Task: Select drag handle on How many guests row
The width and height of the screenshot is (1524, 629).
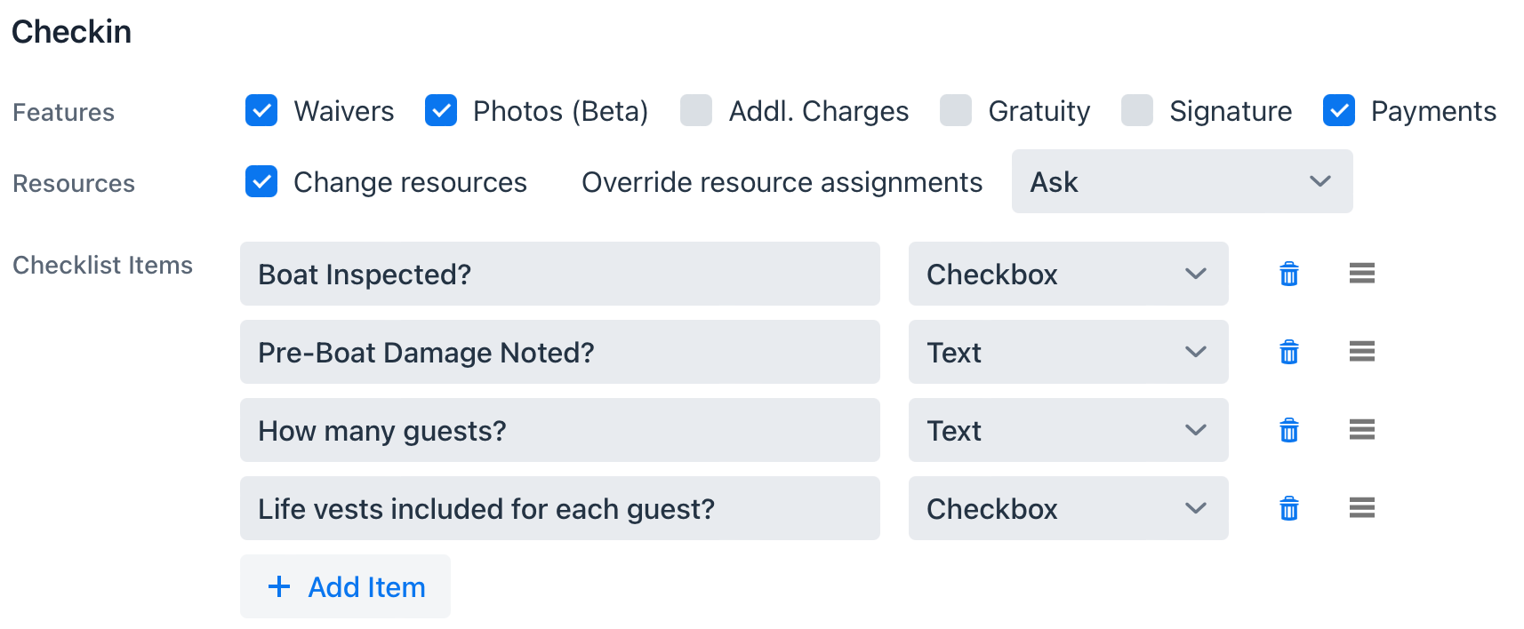Action: 1361,430
